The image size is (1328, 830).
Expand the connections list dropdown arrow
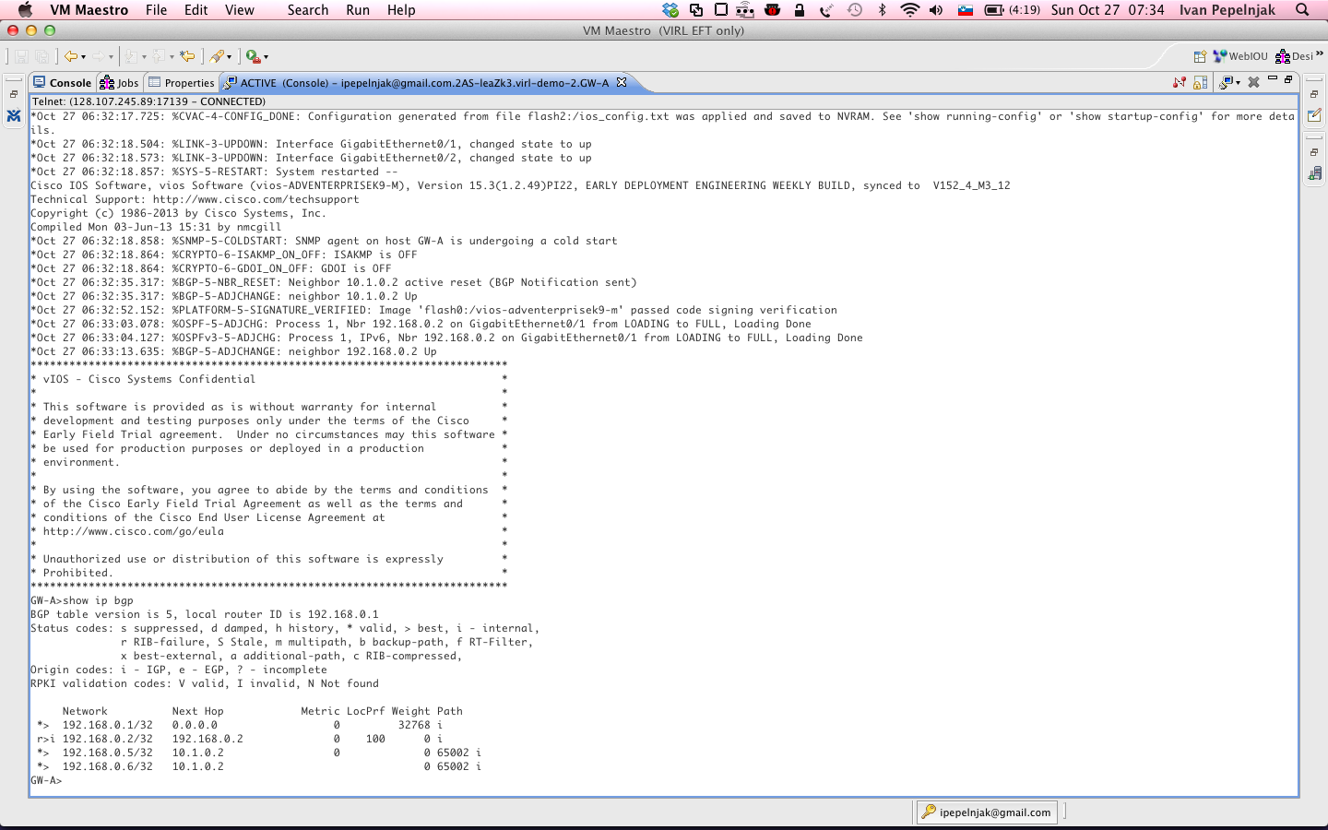coord(1238,83)
